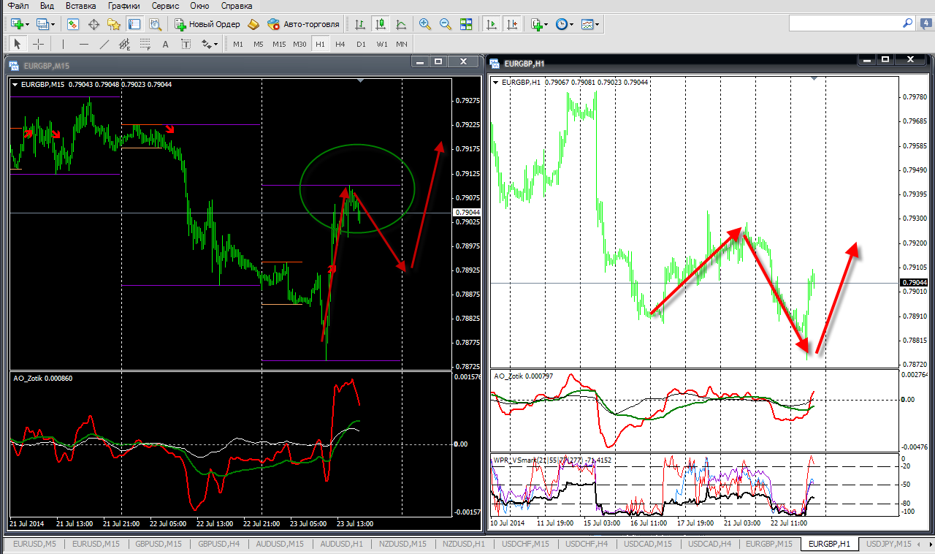Viewport: 935px width, 554px height.
Task: Select the Crosshair cursor tool
Action: [39, 44]
